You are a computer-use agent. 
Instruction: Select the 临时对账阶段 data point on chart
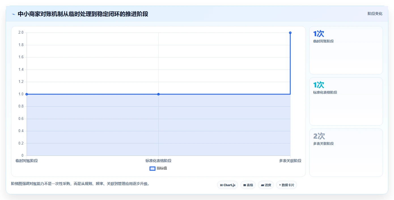pyautogui.click(x=27, y=94)
